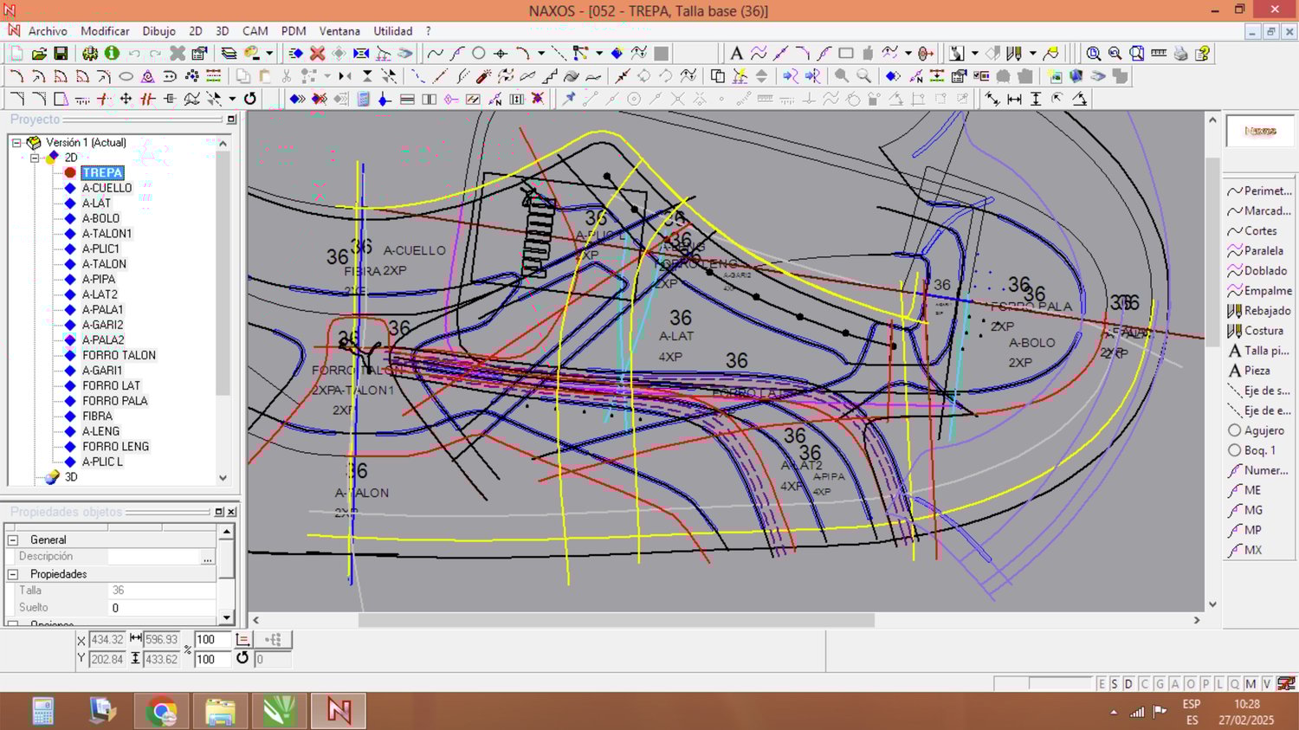This screenshot has height=730, width=1299.
Task: Save with the floppy disk icon
Action: (x=61, y=54)
